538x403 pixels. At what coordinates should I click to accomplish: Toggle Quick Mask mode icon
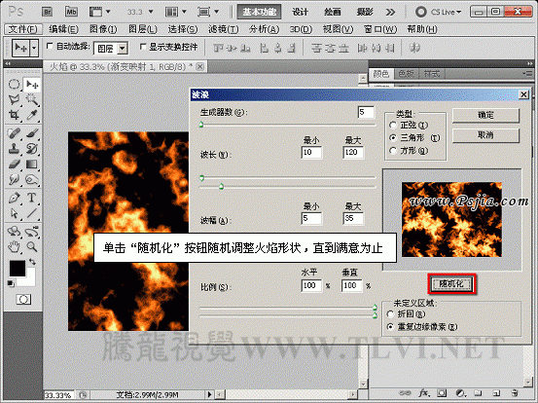(23, 300)
